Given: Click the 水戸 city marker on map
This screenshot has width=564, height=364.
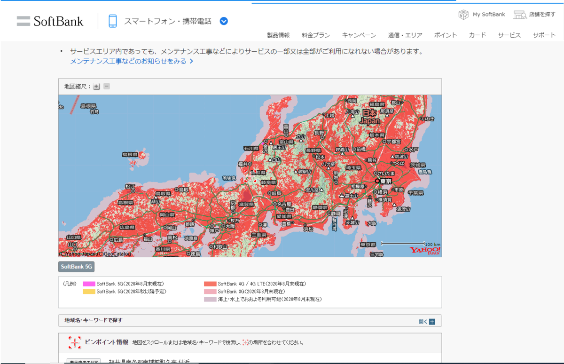Looking at the screenshot, I should [406, 149].
